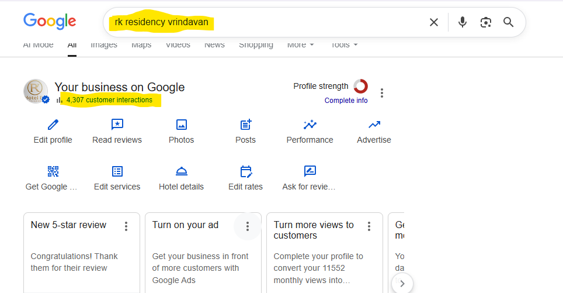Switch to the News tab
563x293 pixels.
pyautogui.click(x=214, y=45)
